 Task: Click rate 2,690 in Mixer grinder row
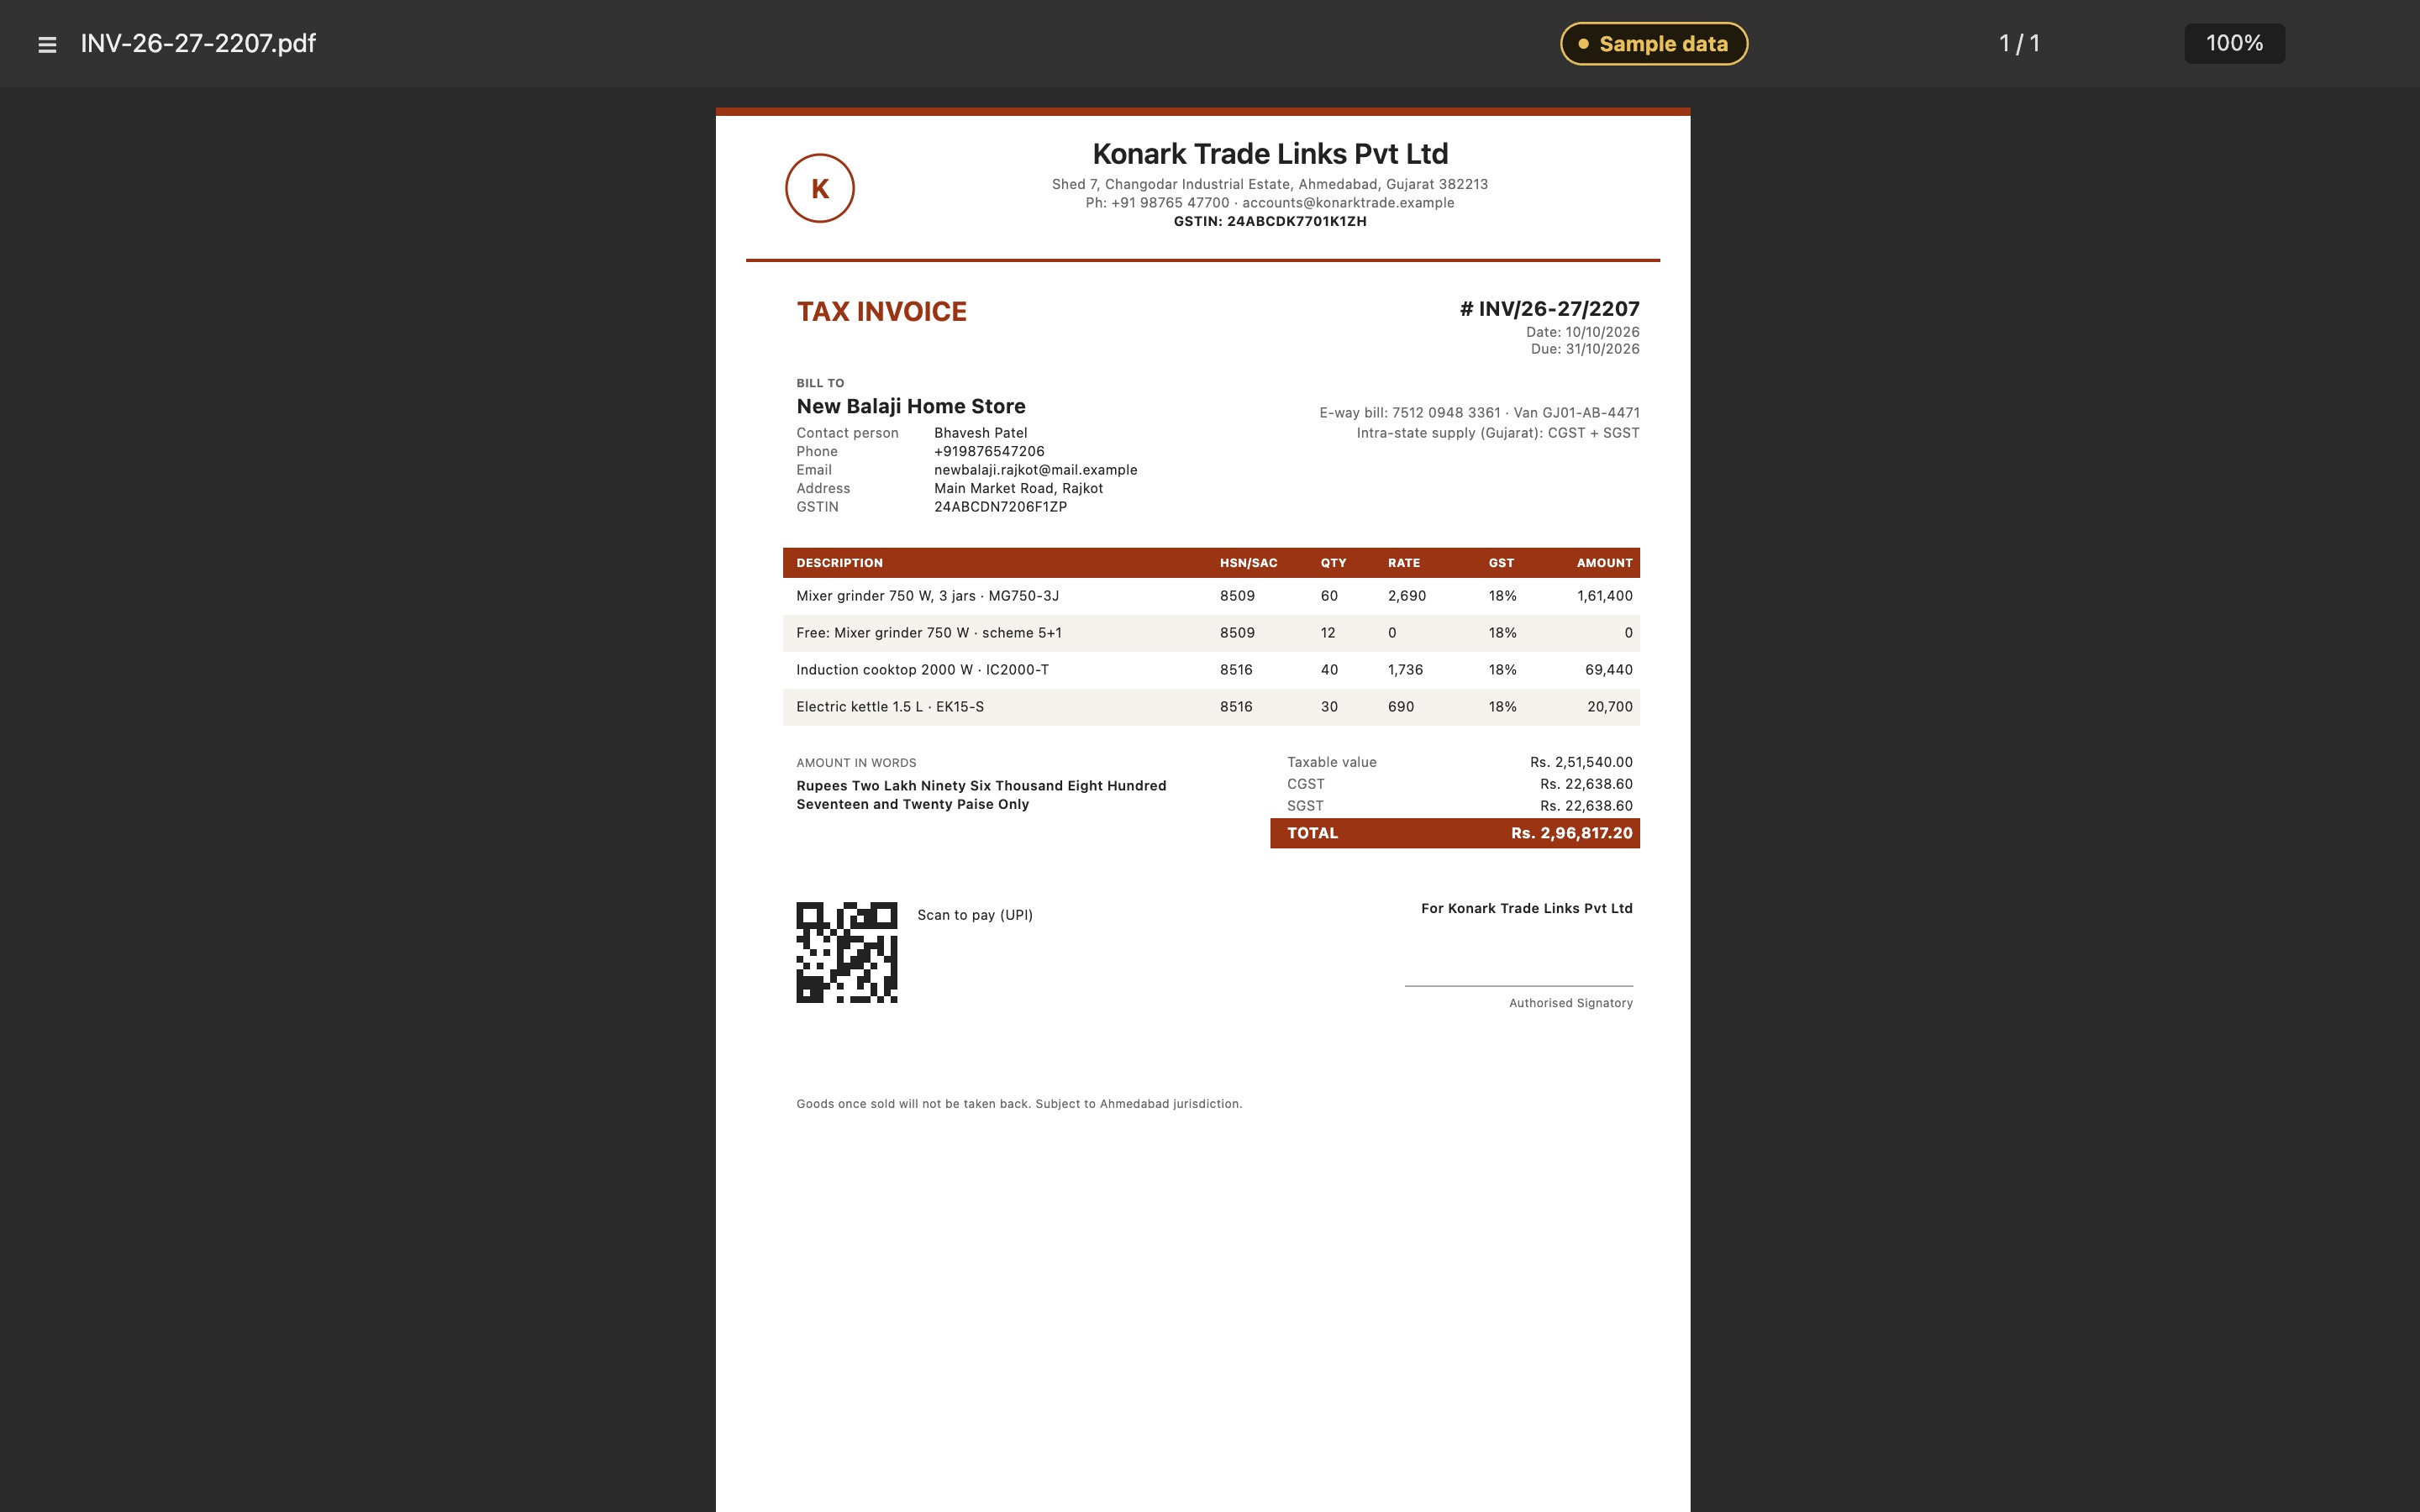coord(1406,596)
